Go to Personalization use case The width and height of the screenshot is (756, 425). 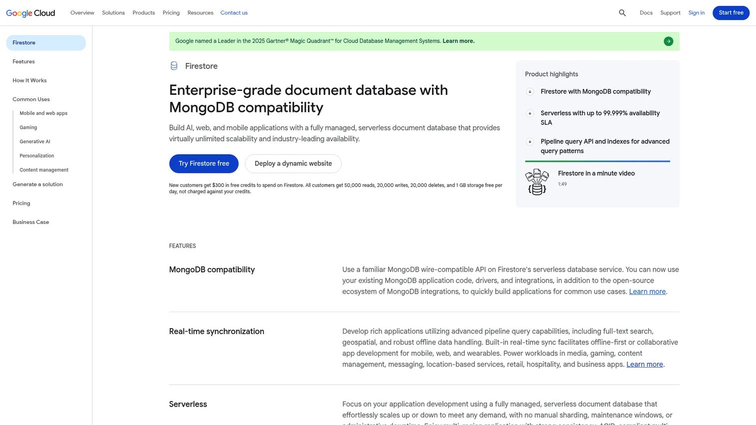(x=37, y=156)
